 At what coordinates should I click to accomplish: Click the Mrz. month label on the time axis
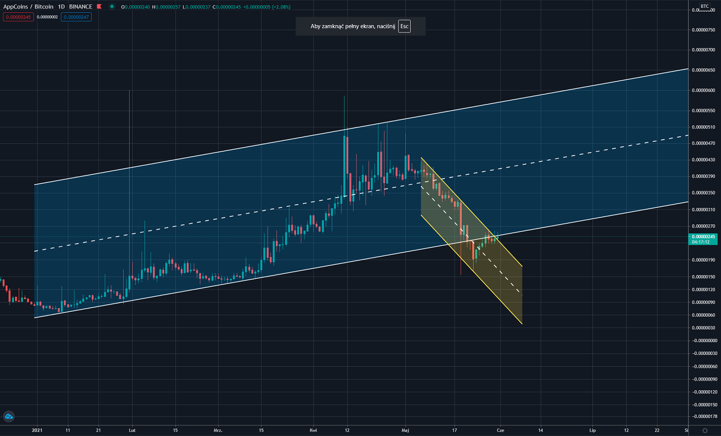click(218, 430)
